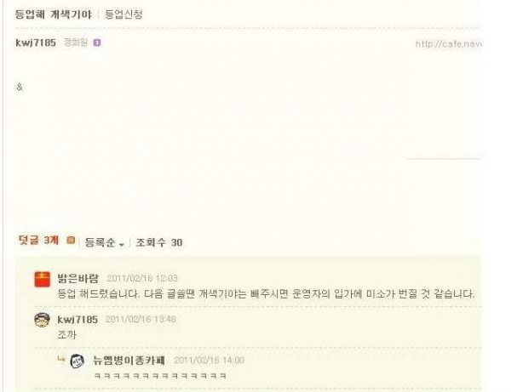
Task: Click the ampersand text in post body
Action: [20, 88]
